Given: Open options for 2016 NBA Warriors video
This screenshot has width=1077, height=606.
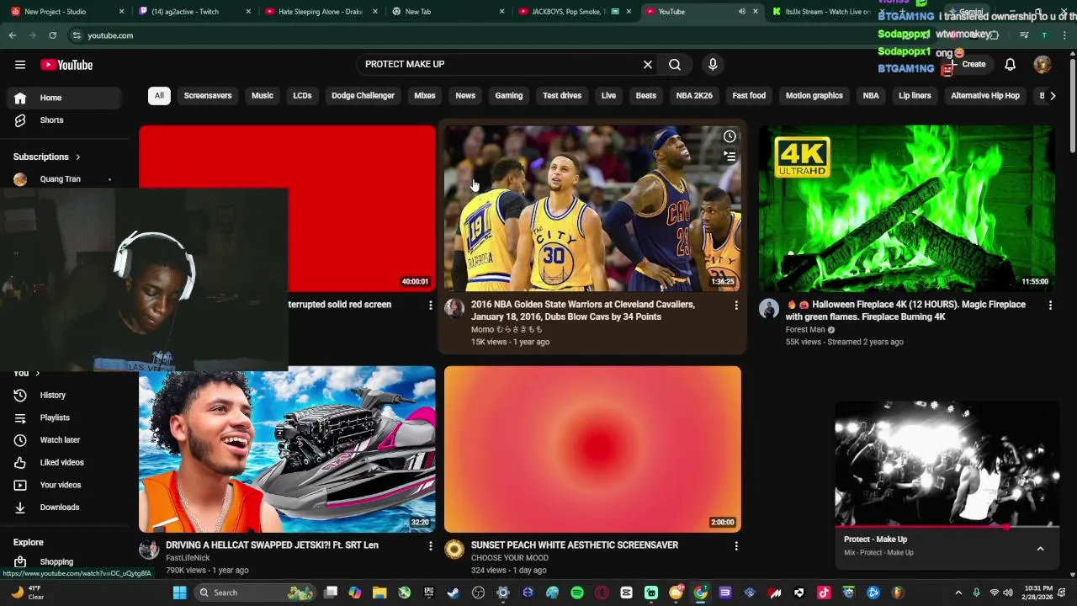Looking at the screenshot, I should (736, 305).
